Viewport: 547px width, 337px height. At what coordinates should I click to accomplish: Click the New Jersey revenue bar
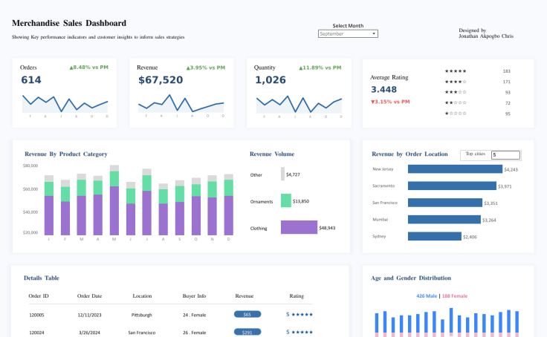click(x=455, y=169)
